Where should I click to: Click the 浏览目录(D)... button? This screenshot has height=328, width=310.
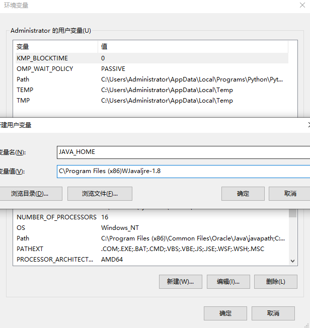point(30,194)
